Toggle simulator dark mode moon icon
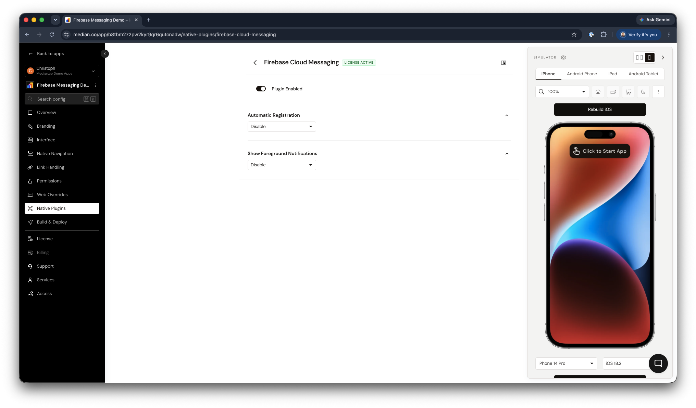The height and width of the screenshot is (408, 696). click(x=643, y=92)
